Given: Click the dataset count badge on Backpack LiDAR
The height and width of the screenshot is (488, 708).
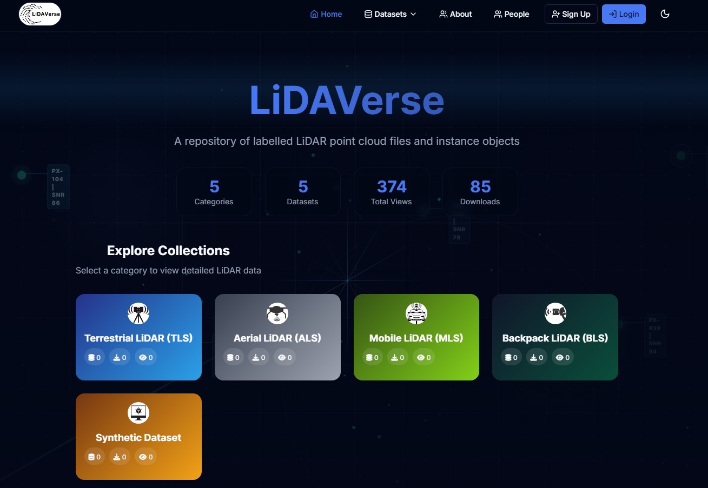Looking at the screenshot, I should point(511,357).
